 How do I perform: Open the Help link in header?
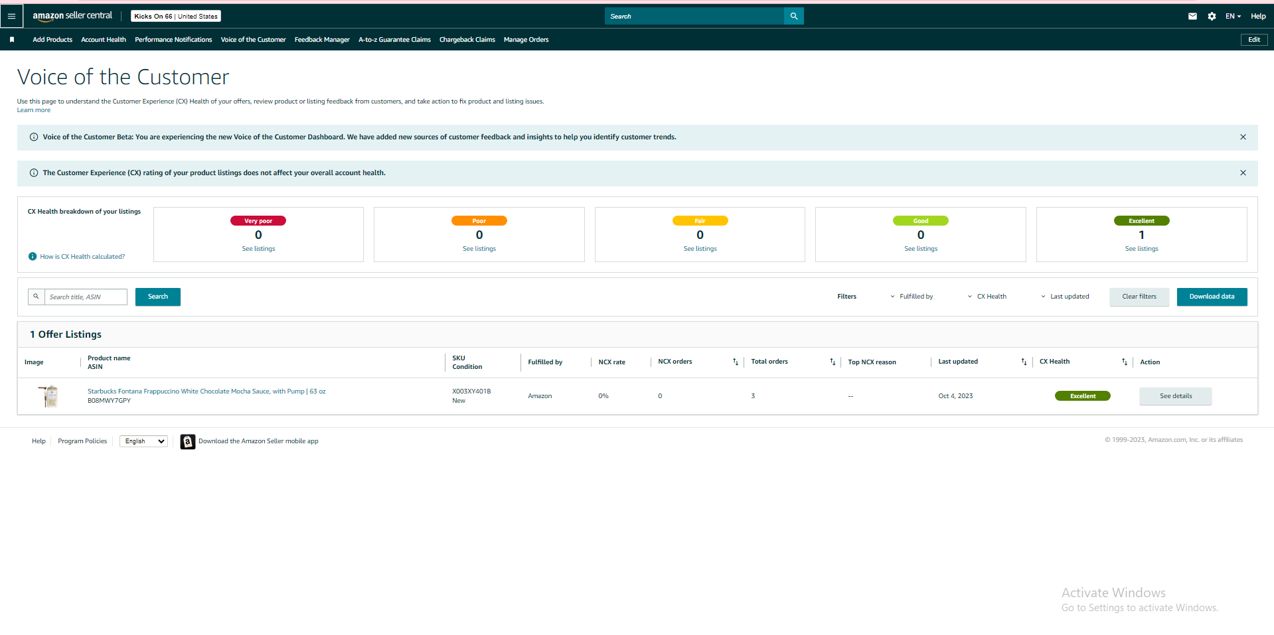click(1258, 16)
